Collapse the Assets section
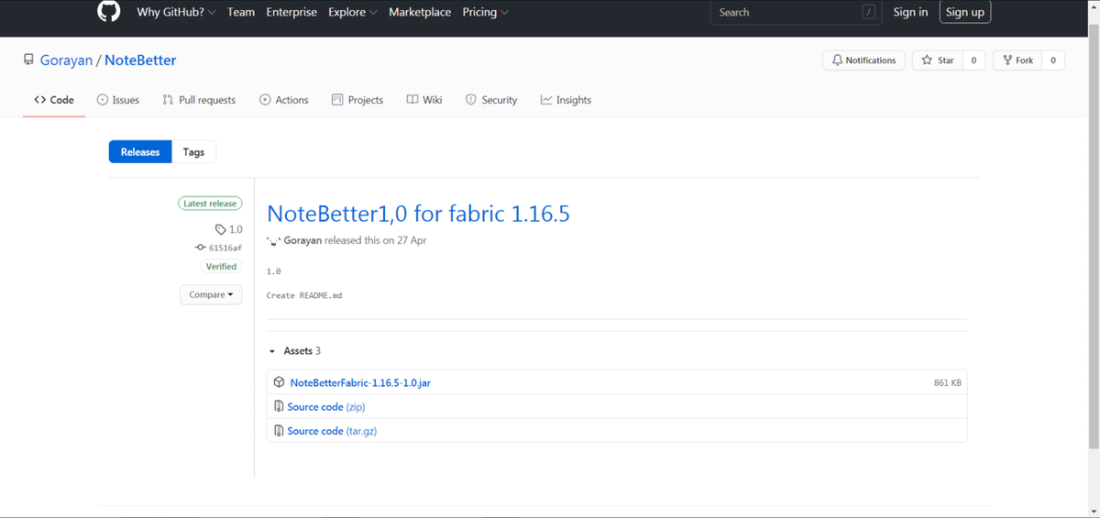Screen dimensions: 1100x518 point(294,351)
